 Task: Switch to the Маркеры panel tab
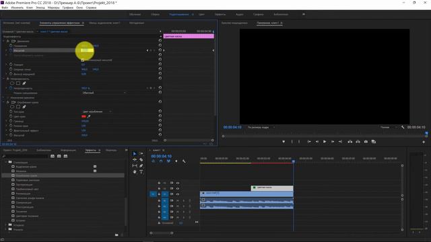[111, 151]
